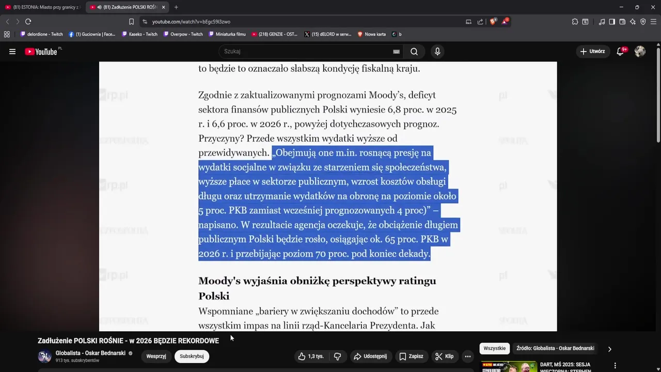Open Globalista channel avatar
661x372 pixels.
tap(44, 357)
